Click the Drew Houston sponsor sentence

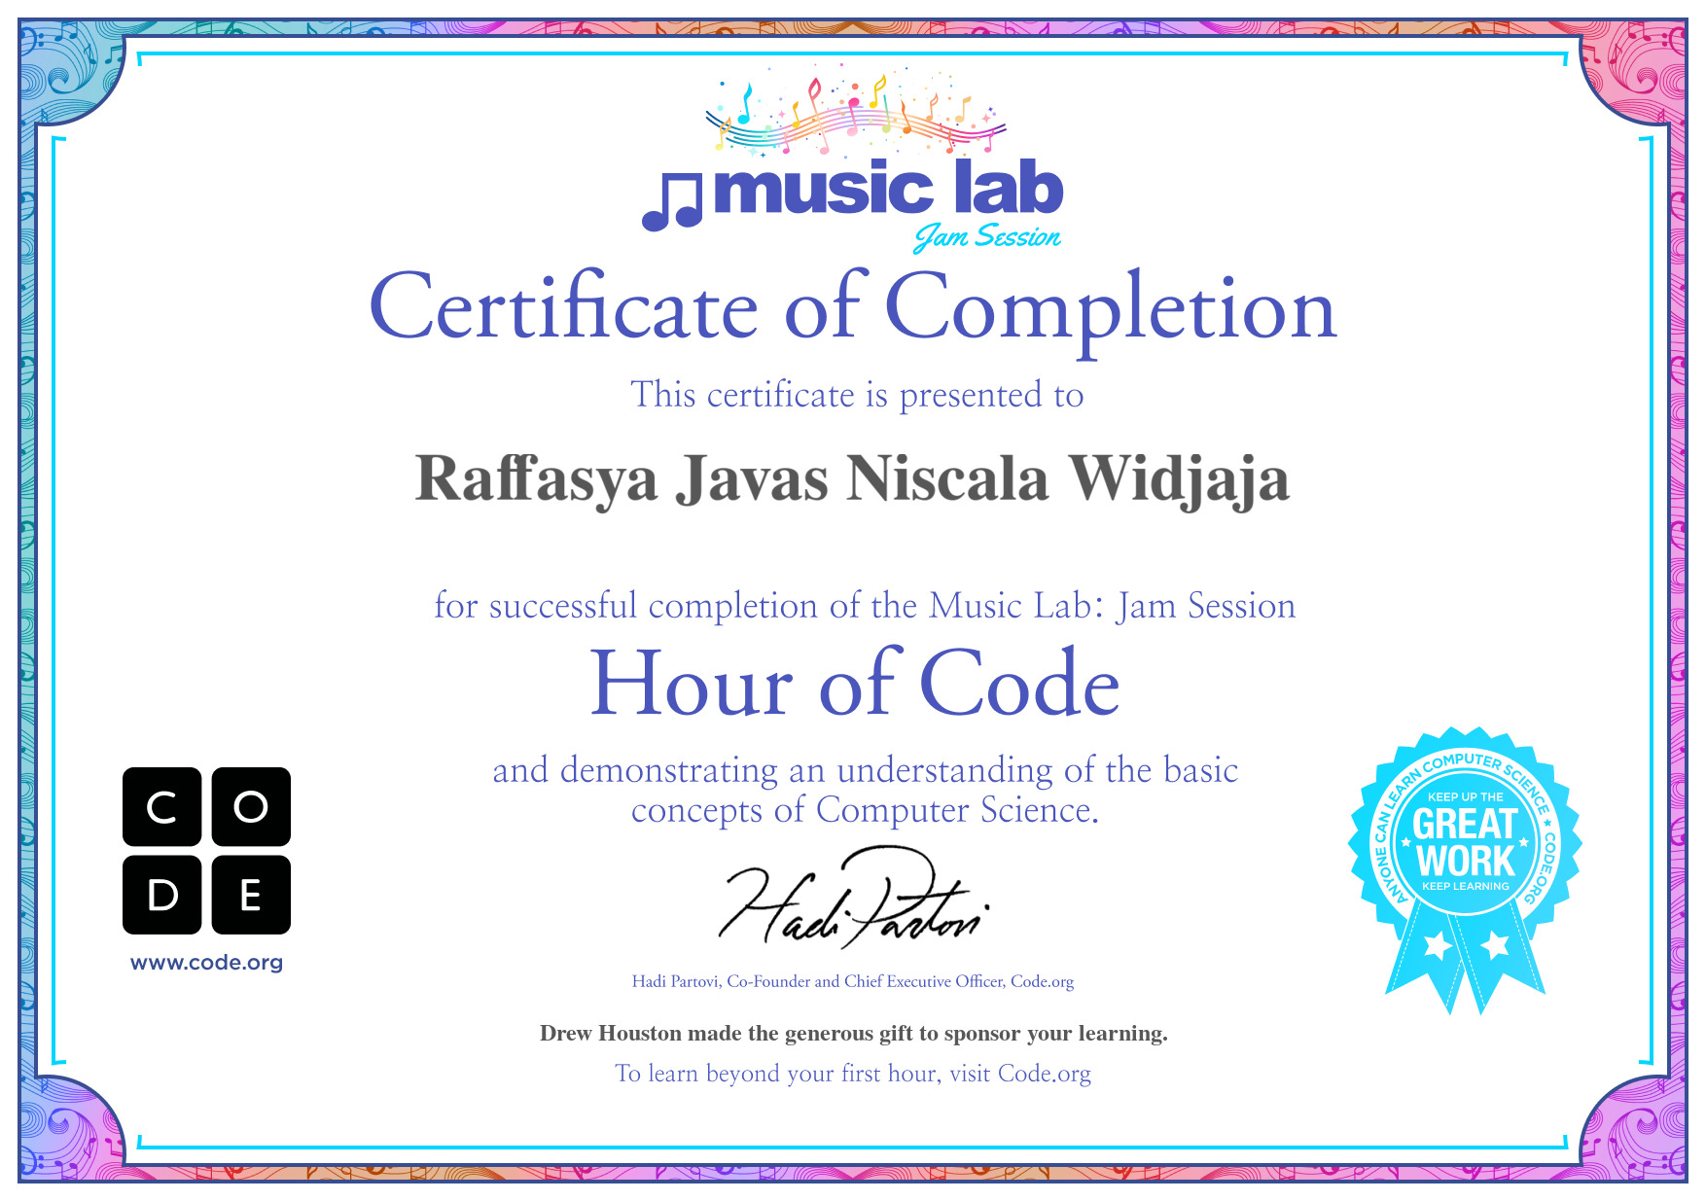(853, 1034)
